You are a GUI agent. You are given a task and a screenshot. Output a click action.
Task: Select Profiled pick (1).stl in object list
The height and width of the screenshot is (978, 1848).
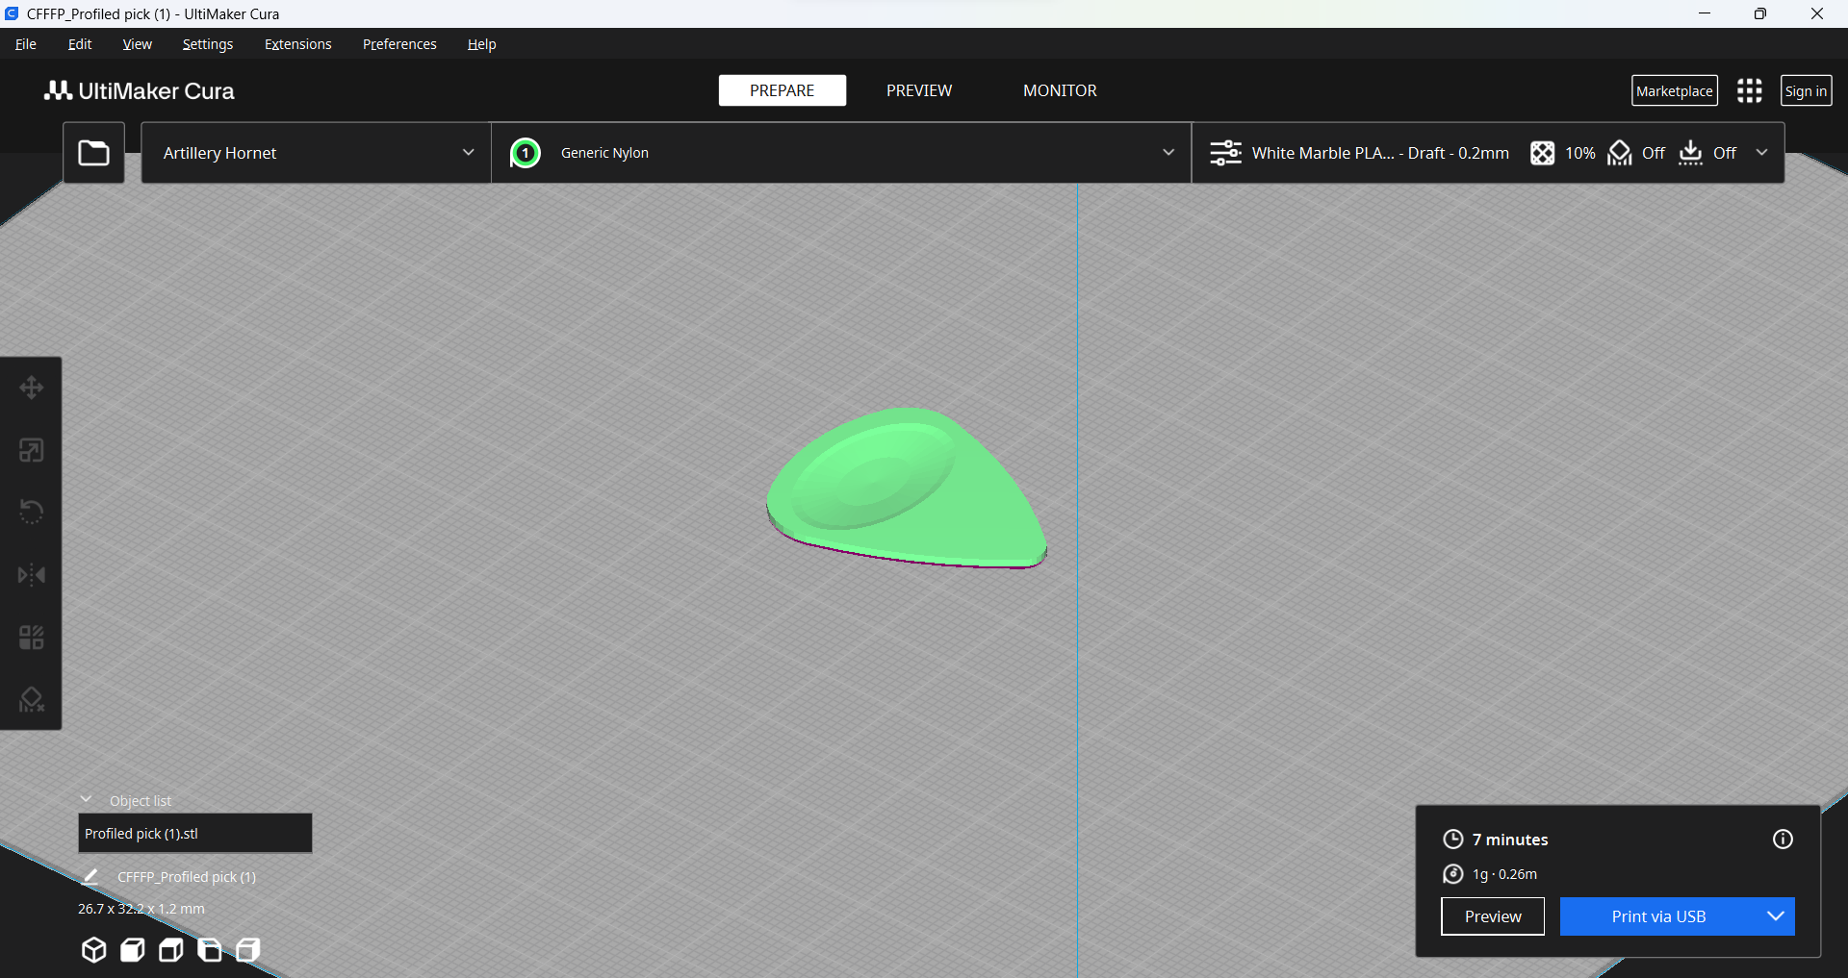[194, 834]
